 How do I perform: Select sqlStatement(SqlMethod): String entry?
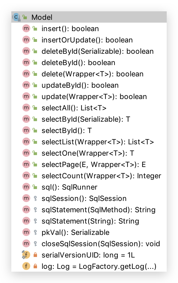[x=98, y=210]
